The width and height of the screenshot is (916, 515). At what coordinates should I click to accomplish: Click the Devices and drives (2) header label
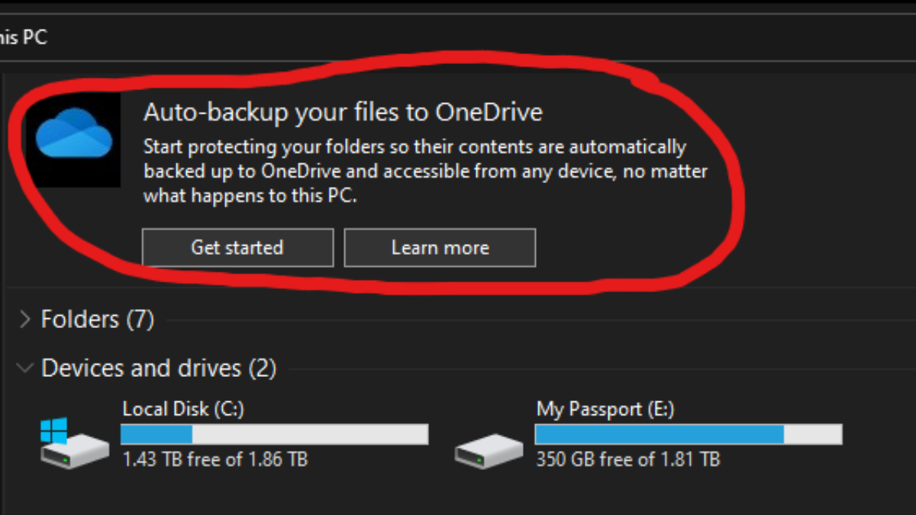pos(159,369)
